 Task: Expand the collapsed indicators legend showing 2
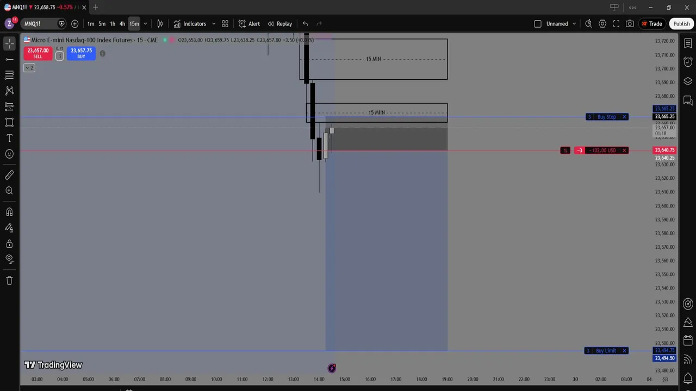(29, 68)
